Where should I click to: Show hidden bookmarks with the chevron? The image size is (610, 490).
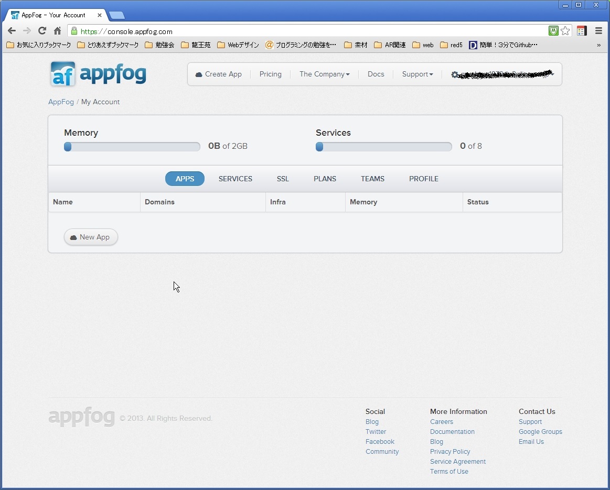(x=598, y=45)
